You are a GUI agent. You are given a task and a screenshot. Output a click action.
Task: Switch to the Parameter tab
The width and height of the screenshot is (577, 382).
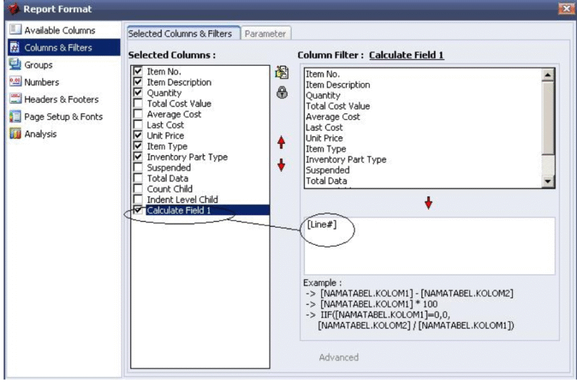coord(265,33)
